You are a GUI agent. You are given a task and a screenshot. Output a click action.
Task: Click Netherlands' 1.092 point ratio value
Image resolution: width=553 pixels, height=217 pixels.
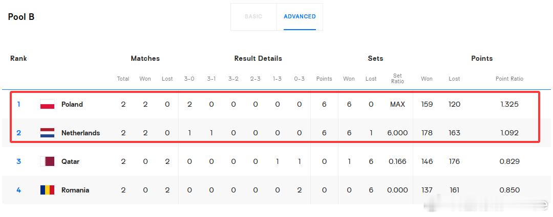[x=509, y=133]
